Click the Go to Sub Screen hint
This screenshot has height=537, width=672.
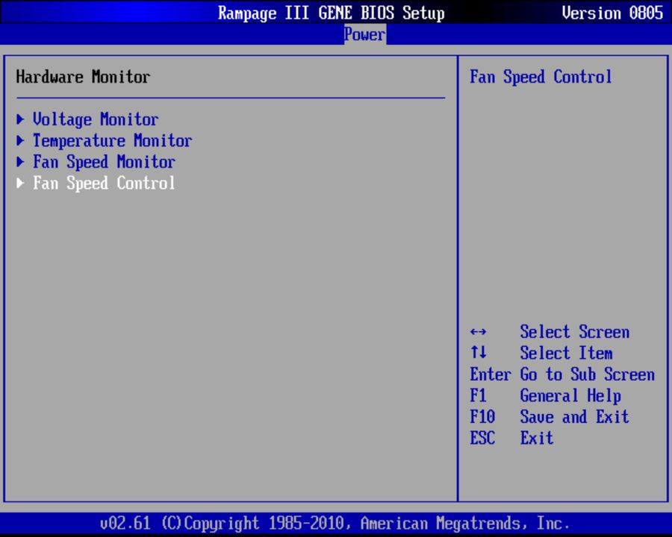[x=588, y=374]
